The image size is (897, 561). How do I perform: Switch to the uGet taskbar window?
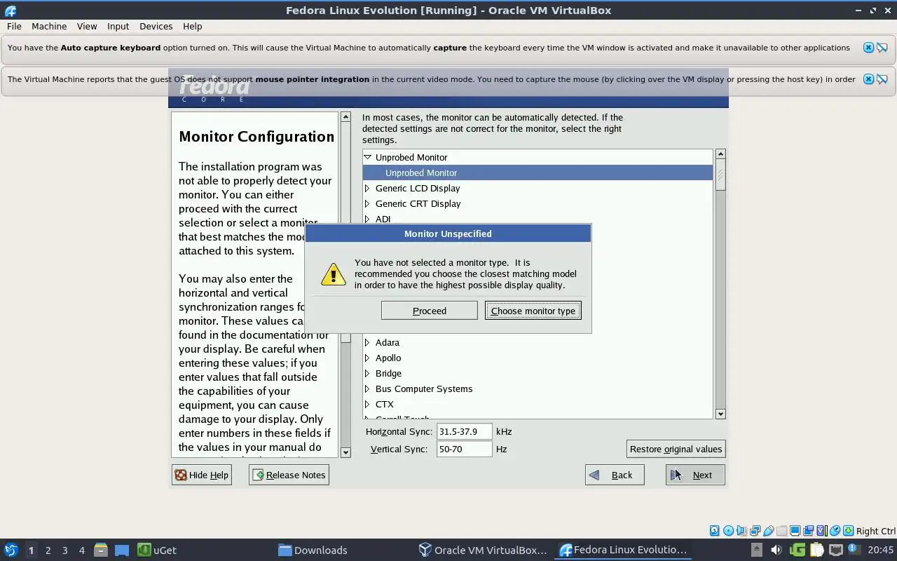pyautogui.click(x=157, y=550)
